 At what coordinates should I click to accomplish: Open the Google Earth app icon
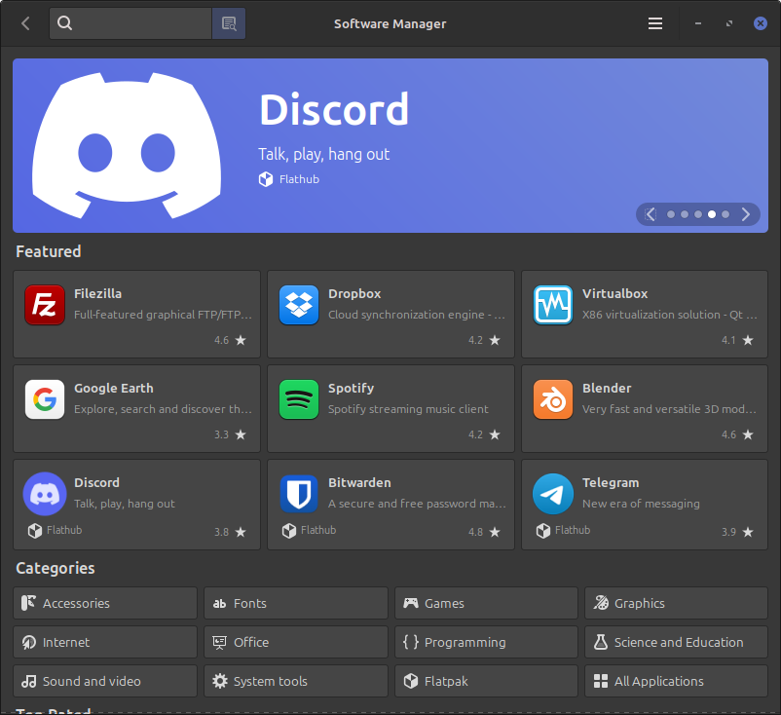tap(45, 399)
